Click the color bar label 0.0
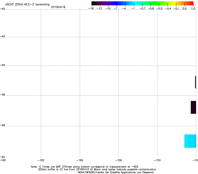198x174 pixels. 185,9
